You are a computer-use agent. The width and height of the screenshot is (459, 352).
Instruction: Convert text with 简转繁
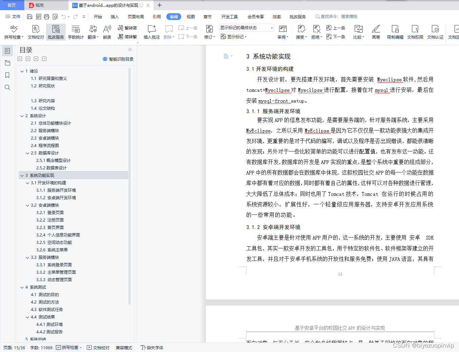tap(127, 37)
